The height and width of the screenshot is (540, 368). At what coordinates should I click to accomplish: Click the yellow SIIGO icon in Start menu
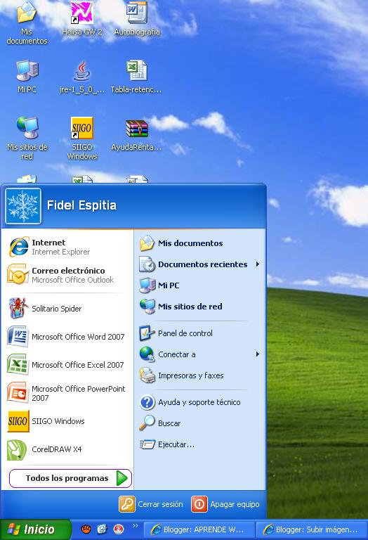tap(18, 421)
